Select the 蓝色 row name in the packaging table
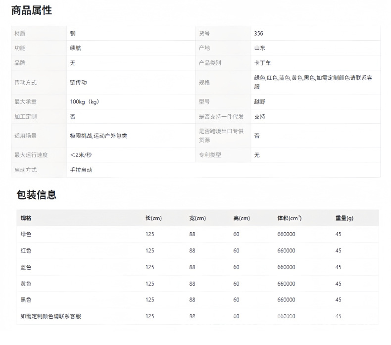The width and height of the screenshot is (391, 345). [x=26, y=267]
